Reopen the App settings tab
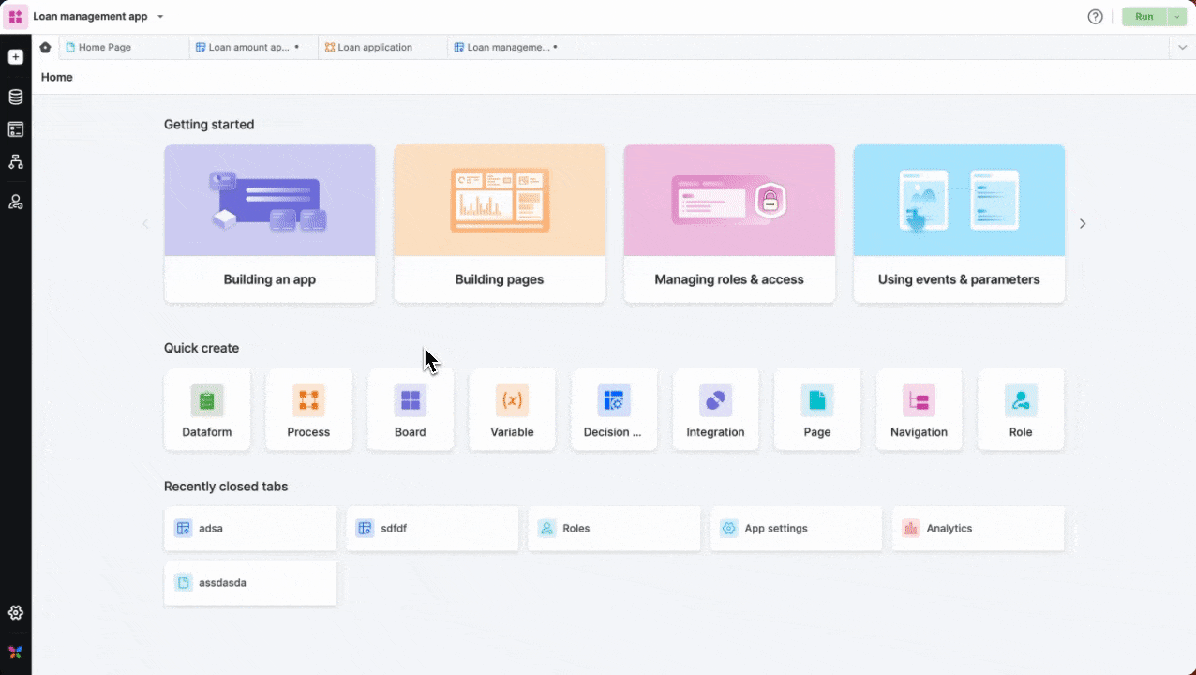 click(x=796, y=529)
